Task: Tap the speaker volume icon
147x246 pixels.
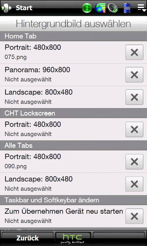Action: 113,8
